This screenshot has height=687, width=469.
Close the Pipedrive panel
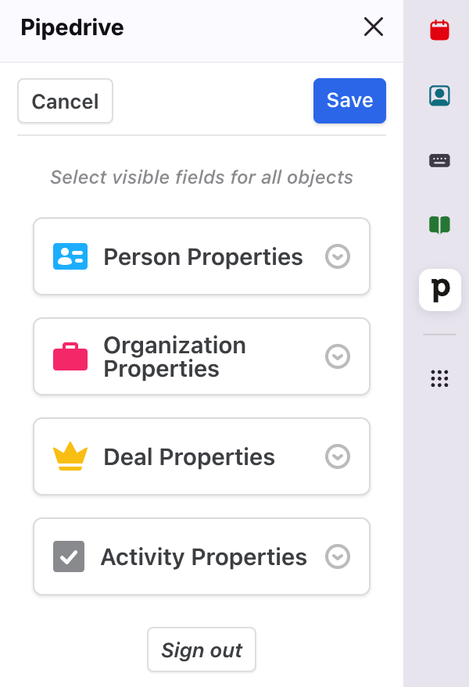click(x=374, y=27)
